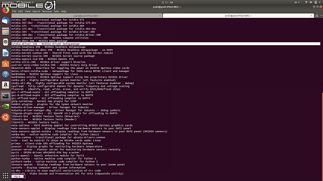
Task: Click the xserver-xorg-video-nvidia-390 line
Action: tap(54, 65)
